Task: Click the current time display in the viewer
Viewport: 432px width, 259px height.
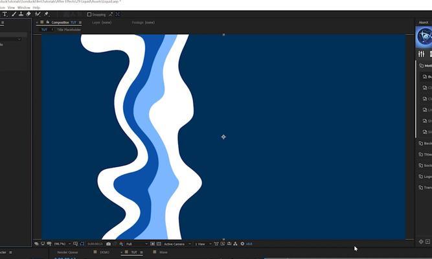Action: point(95,244)
